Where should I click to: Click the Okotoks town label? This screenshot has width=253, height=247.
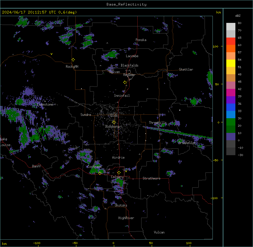(x=121, y=205)
